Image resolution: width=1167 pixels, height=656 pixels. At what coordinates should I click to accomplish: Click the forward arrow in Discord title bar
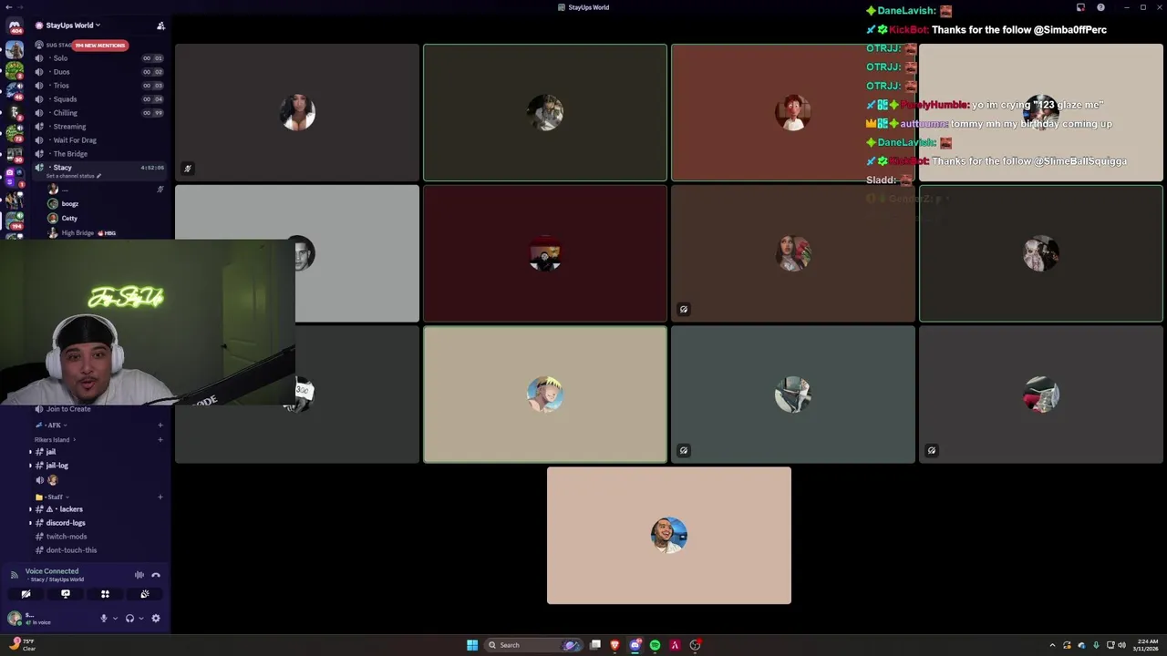click(x=21, y=7)
